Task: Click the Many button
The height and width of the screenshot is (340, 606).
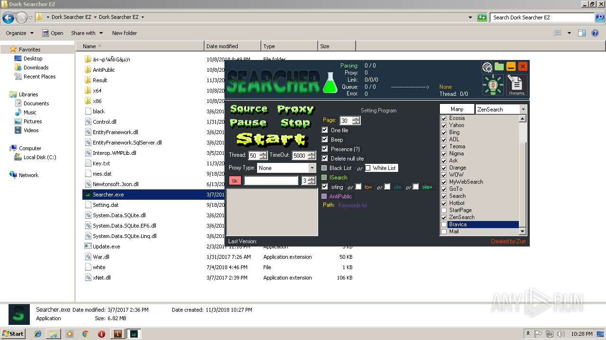Action: [457, 109]
